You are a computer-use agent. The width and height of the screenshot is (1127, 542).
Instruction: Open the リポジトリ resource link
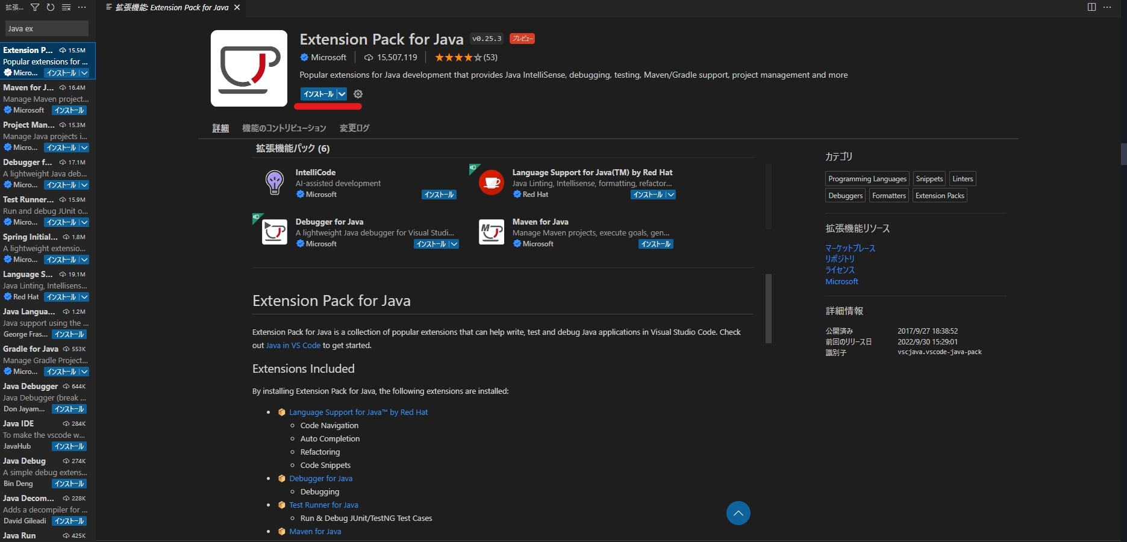tap(840, 258)
